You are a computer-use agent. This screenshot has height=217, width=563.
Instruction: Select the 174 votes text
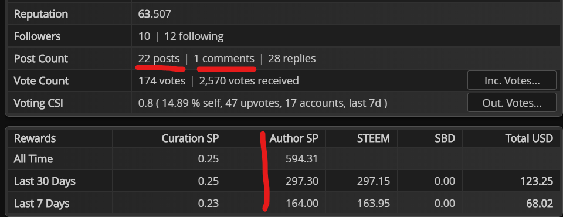pyautogui.click(x=162, y=81)
